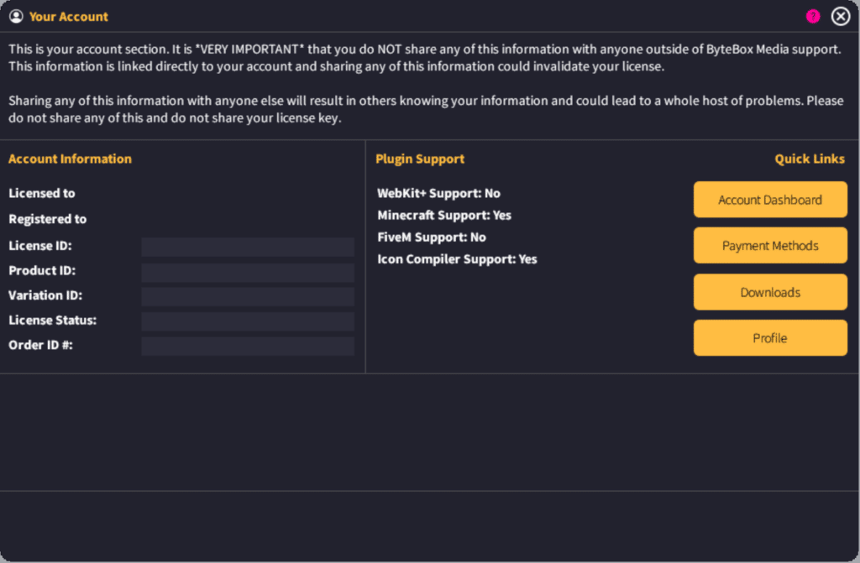Click the Variation ID field
This screenshot has height=563, width=860.
247,295
